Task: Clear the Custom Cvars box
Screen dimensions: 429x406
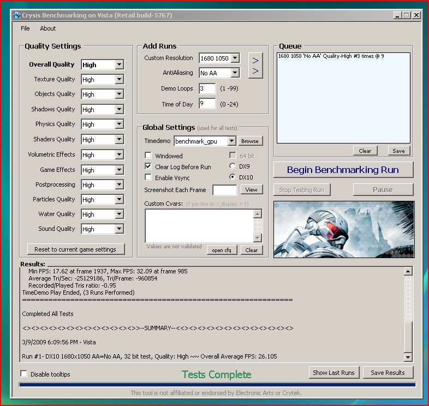Action: tap(252, 250)
